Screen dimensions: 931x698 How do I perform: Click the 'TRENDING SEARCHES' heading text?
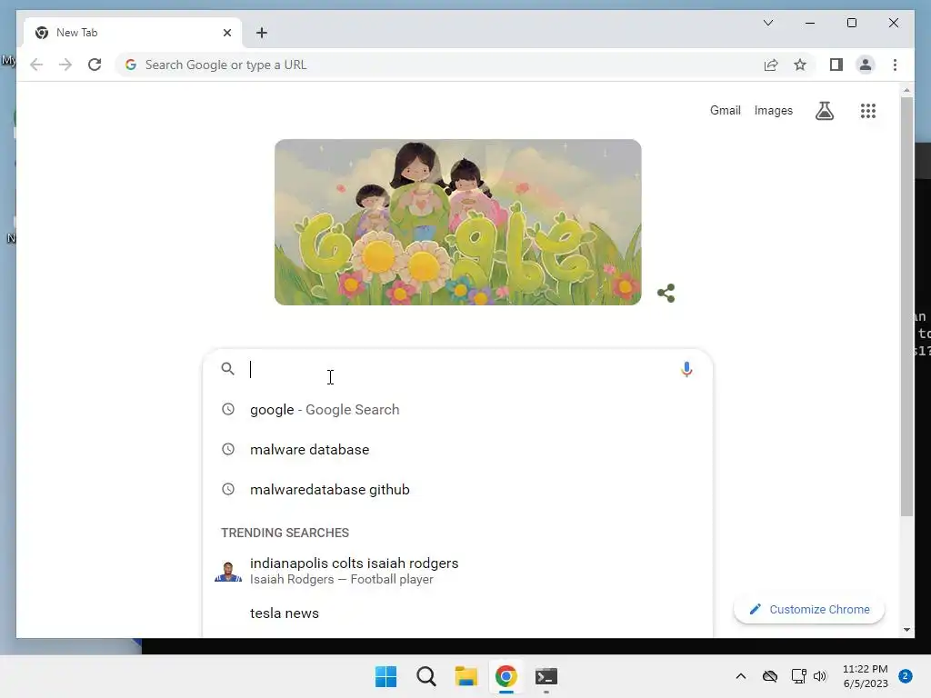click(285, 533)
